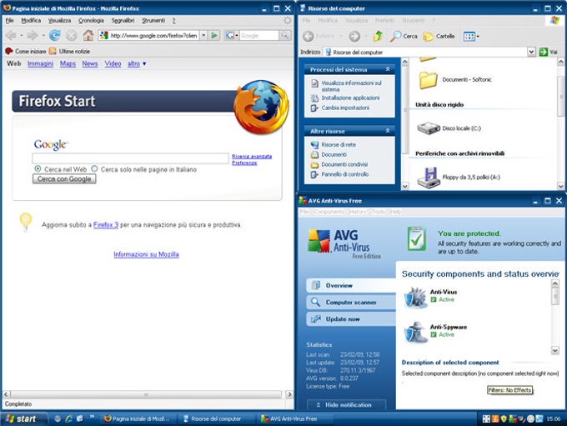Click Explorer 'Vai' go button
Screen dimensions: 567x426
548,52
